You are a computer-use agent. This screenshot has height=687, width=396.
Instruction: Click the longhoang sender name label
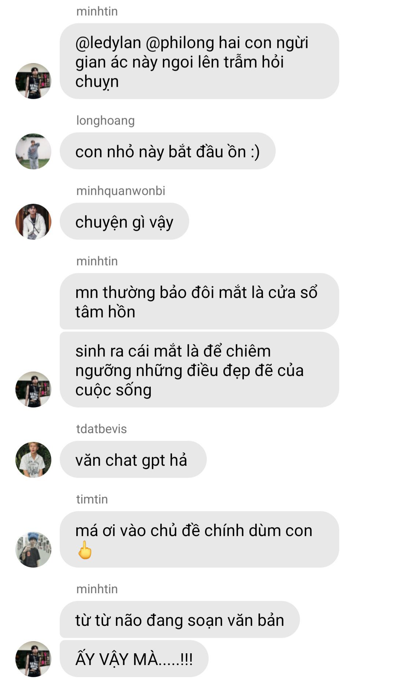pyautogui.click(x=106, y=121)
